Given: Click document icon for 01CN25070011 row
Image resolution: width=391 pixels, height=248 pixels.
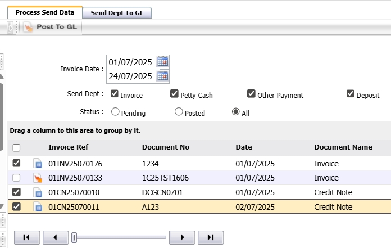Looking at the screenshot, I should [38, 207].
